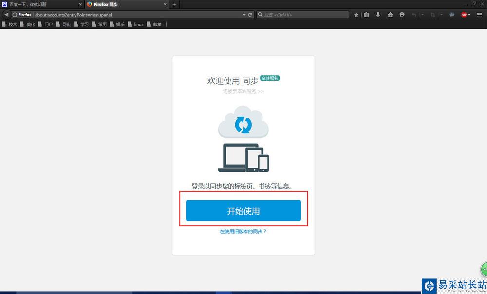Click 切换至本地服务 link
Viewport: 487px width, 294px height.
pyautogui.click(x=243, y=91)
